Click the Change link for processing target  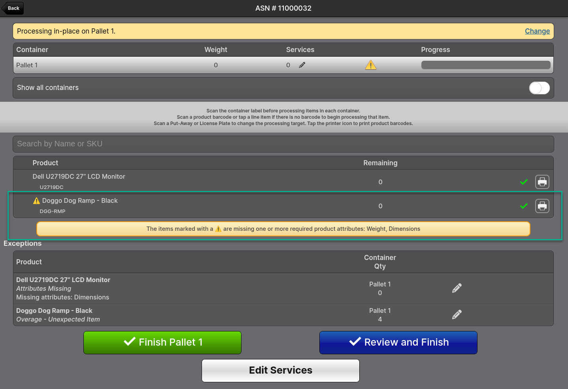537,31
